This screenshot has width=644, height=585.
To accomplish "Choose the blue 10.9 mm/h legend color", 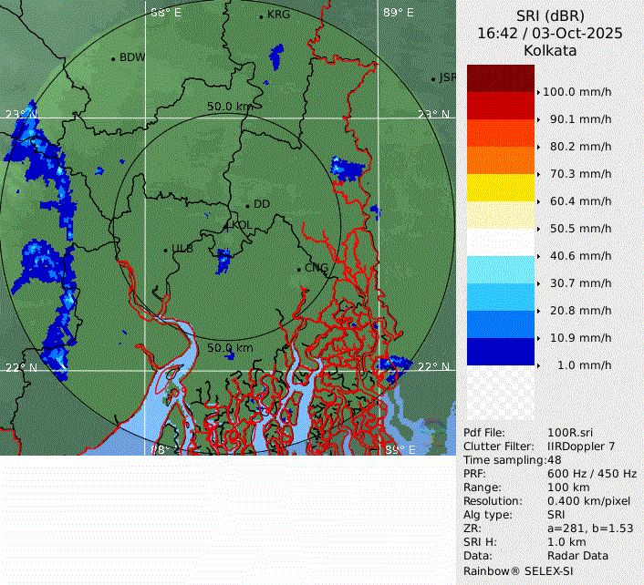I will click(500, 324).
